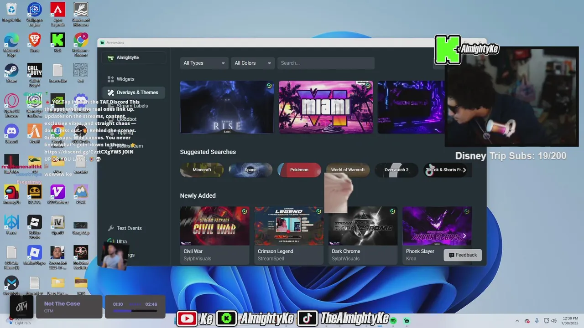This screenshot has height=328, width=584.
Task: Select the Microsoft Edge desktop icon
Action: point(11,45)
